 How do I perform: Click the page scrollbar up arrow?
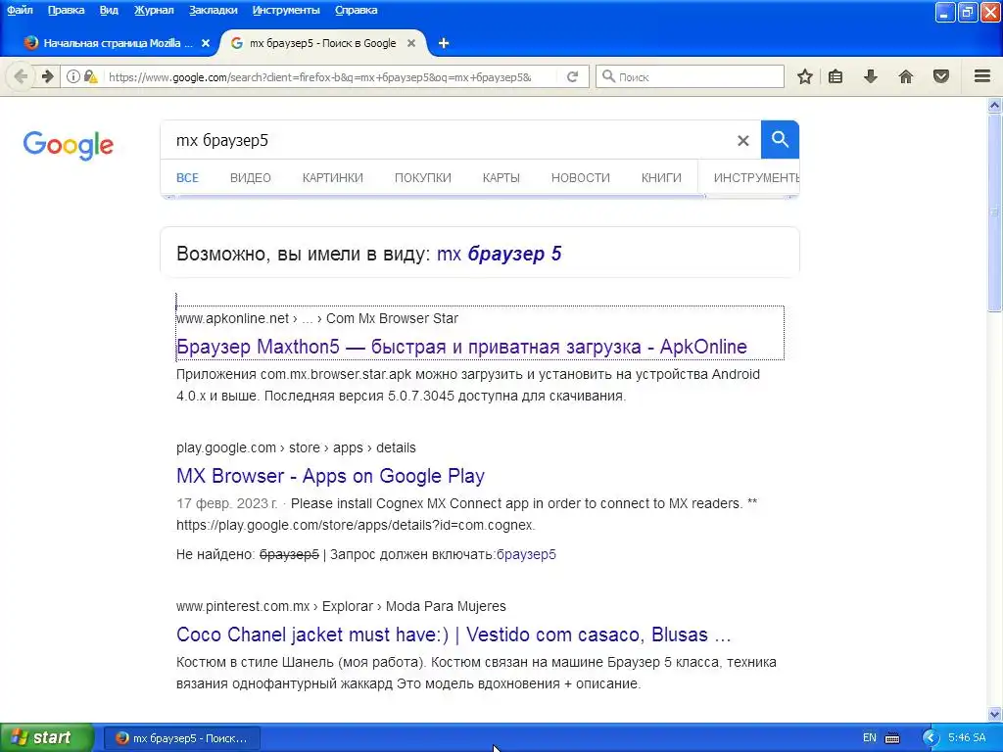click(995, 106)
